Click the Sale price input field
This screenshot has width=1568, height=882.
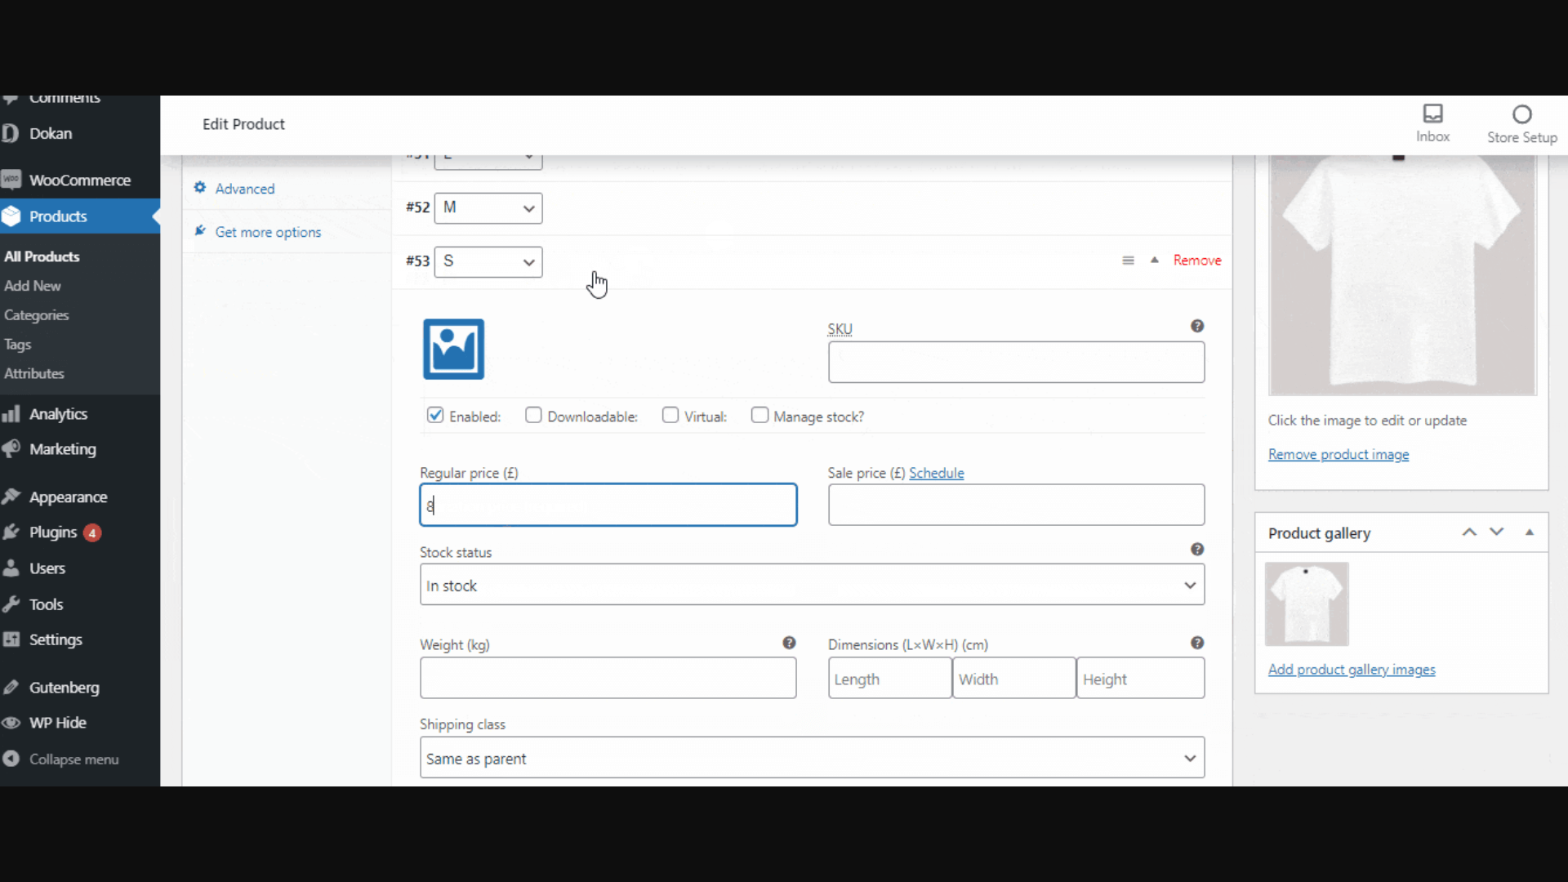coord(1016,505)
